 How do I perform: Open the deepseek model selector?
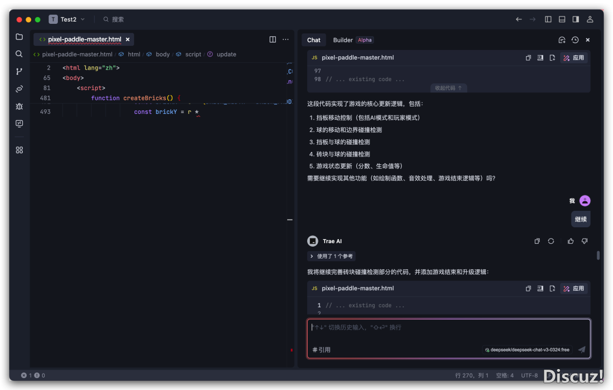pyautogui.click(x=527, y=350)
